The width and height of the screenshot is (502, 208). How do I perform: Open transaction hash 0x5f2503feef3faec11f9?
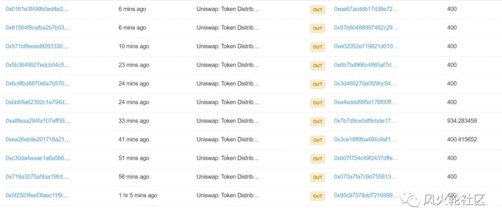(38, 195)
